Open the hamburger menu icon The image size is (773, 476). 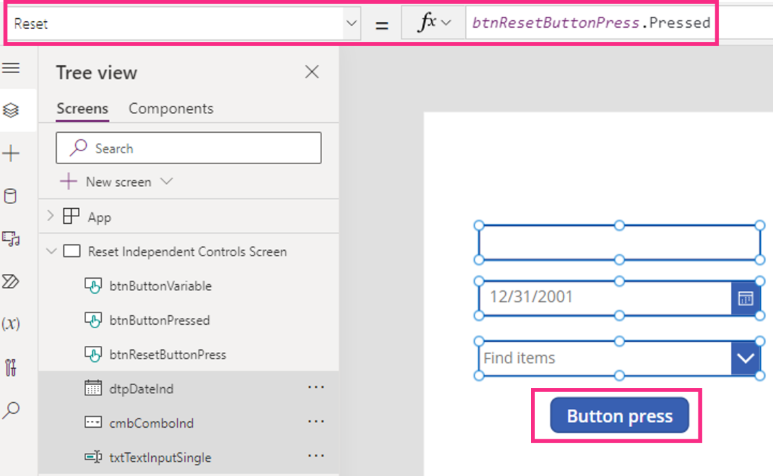coord(12,68)
